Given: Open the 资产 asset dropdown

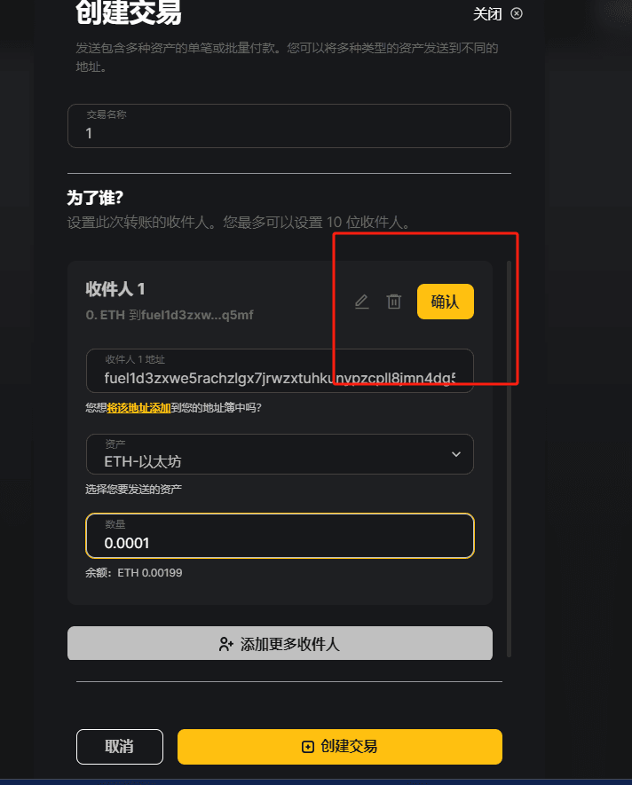Looking at the screenshot, I should 280,454.
